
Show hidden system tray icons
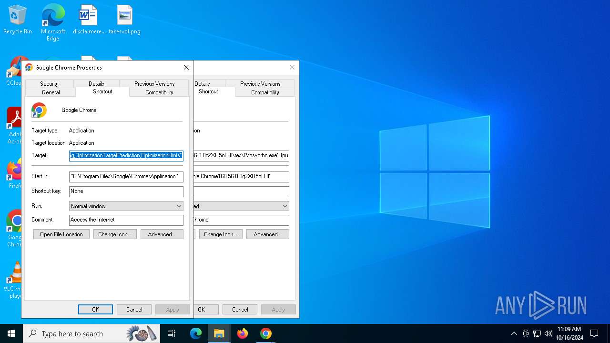514,333
